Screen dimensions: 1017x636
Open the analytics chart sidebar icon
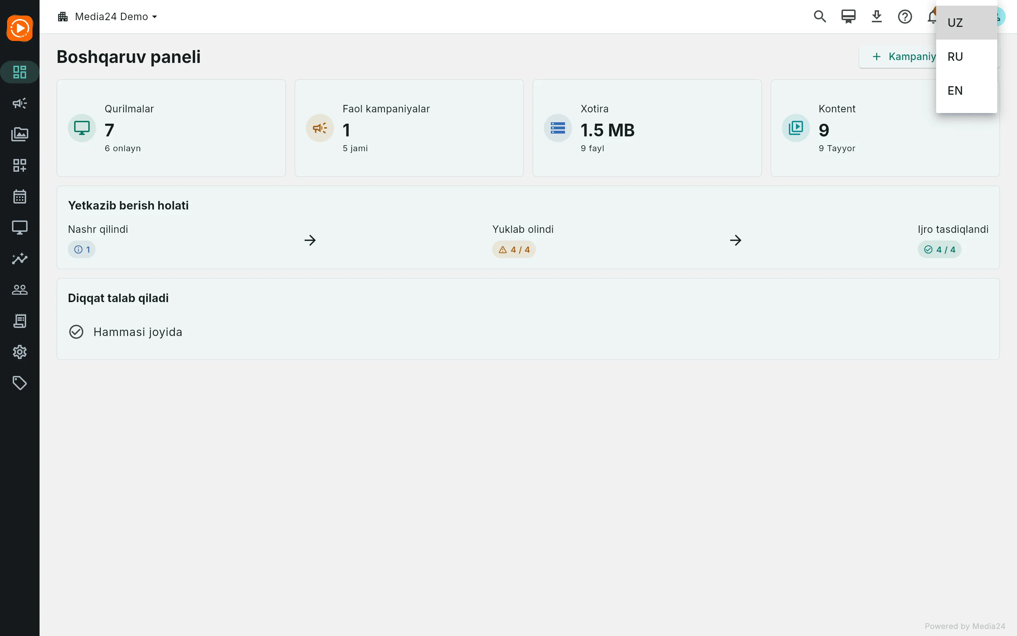20,259
